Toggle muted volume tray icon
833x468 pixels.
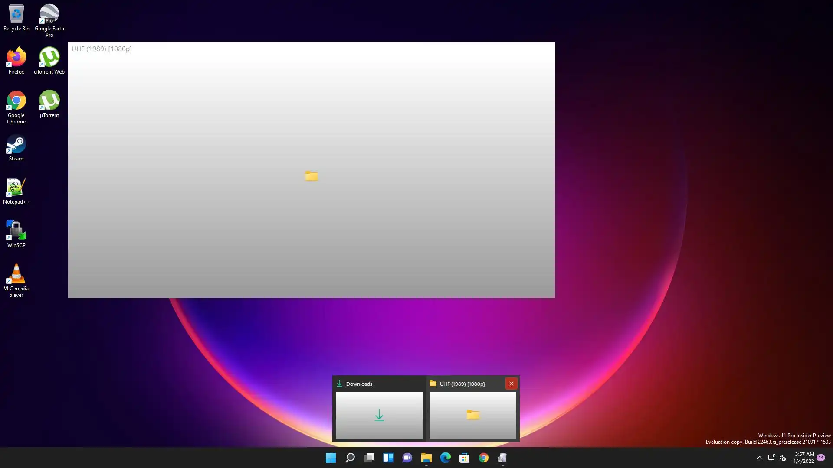click(x=783, y=458)
